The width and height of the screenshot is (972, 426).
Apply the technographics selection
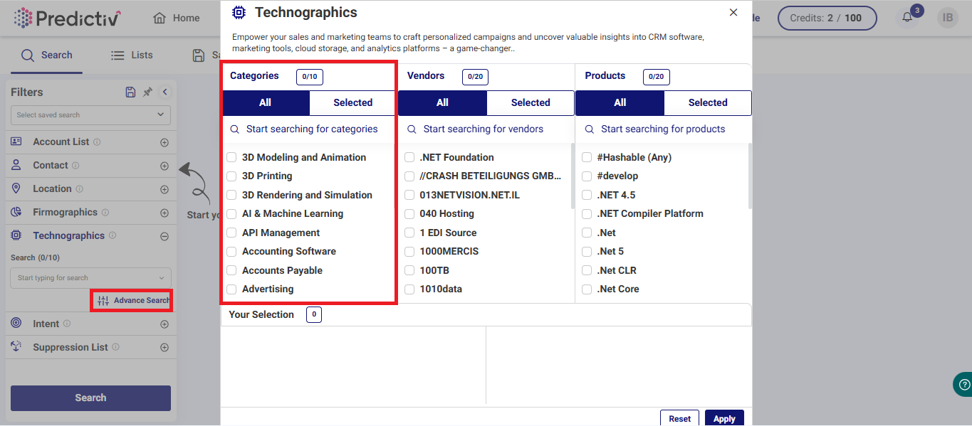click(724, 418)
